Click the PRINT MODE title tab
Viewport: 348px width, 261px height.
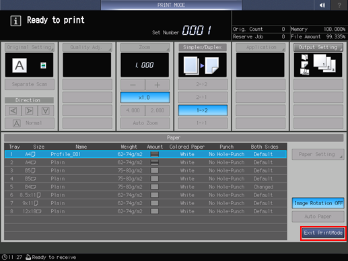coord(171,5)
